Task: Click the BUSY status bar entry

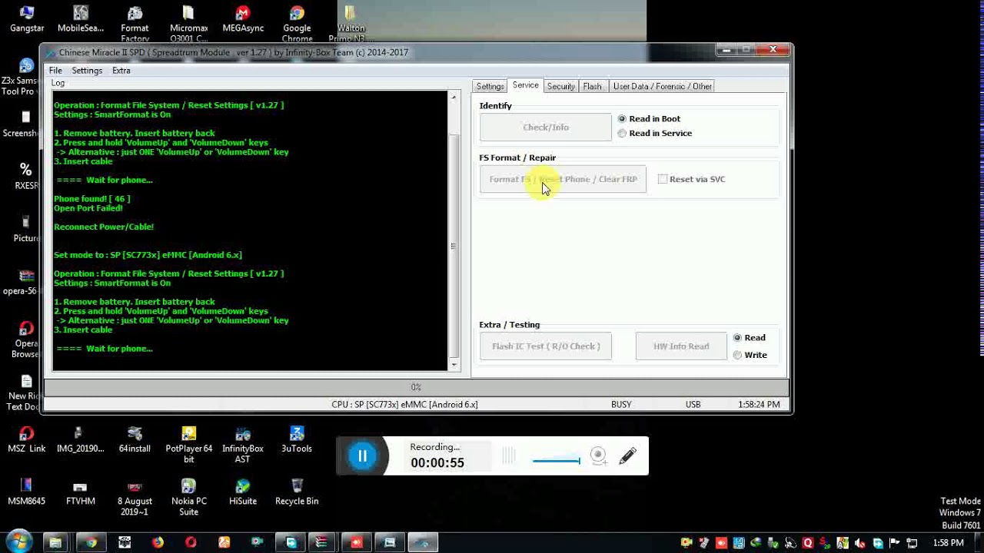Action: click(x=621, y=405)
